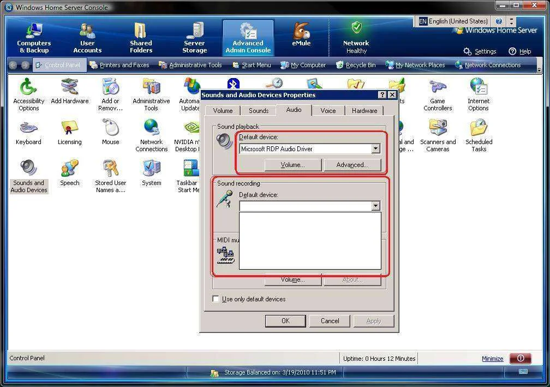
Task: Open My Network Places toolbar item
Action: point(415,65)
